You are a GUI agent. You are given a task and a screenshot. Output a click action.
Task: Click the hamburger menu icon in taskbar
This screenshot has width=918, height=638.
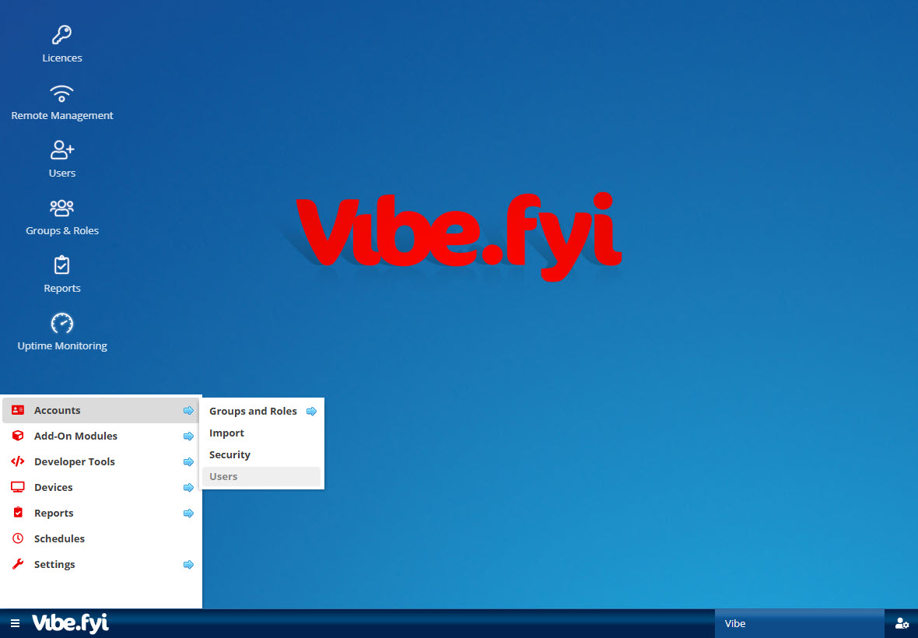15,623
